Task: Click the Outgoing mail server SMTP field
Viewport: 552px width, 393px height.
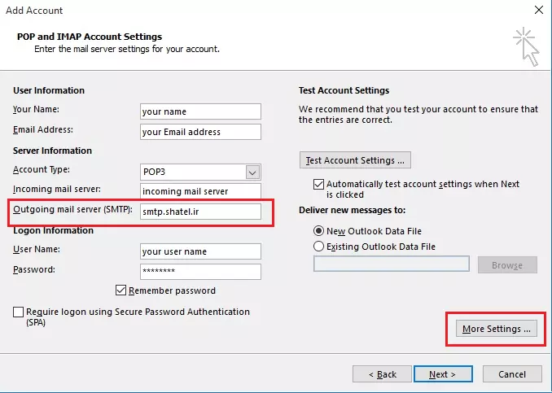Action: click(199, 212)
